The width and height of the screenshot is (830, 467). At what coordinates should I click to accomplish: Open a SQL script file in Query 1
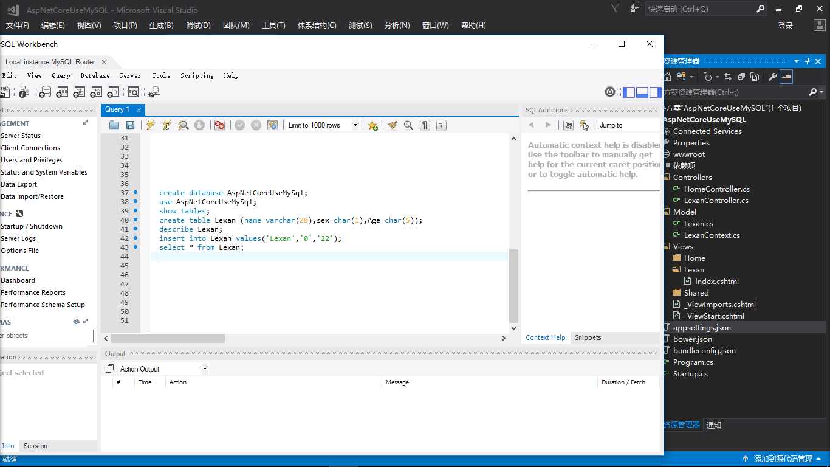pyautogui.click(x=114, y=125)
